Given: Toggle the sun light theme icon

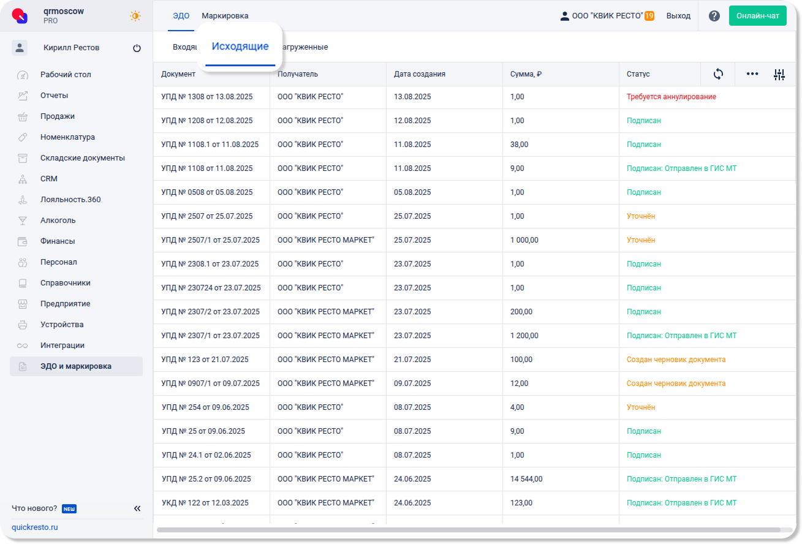Looking at the screenshot, I should (x=135, y=16).
